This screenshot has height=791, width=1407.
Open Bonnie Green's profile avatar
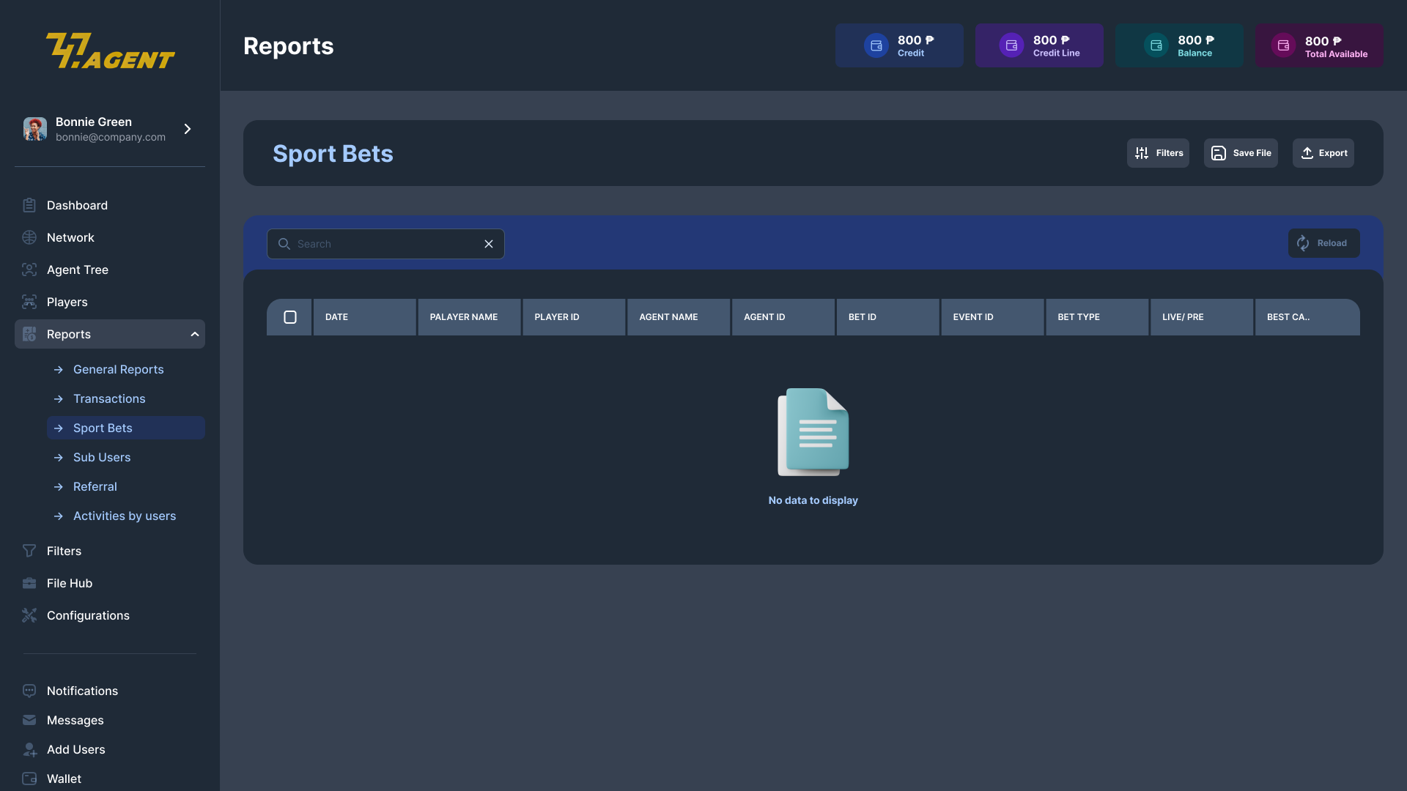35,129
